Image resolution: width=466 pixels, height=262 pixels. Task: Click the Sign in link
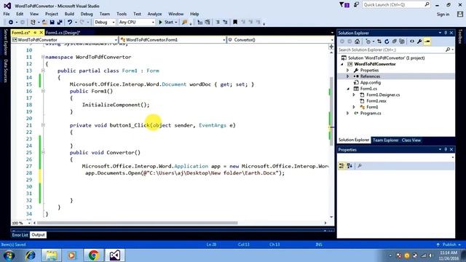(x=443, y=15)
